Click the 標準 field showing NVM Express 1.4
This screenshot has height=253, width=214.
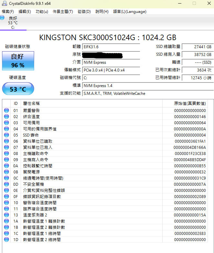click(148, 86)
